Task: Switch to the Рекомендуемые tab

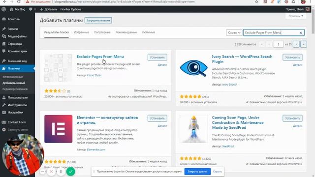Action: click(126, 32)
